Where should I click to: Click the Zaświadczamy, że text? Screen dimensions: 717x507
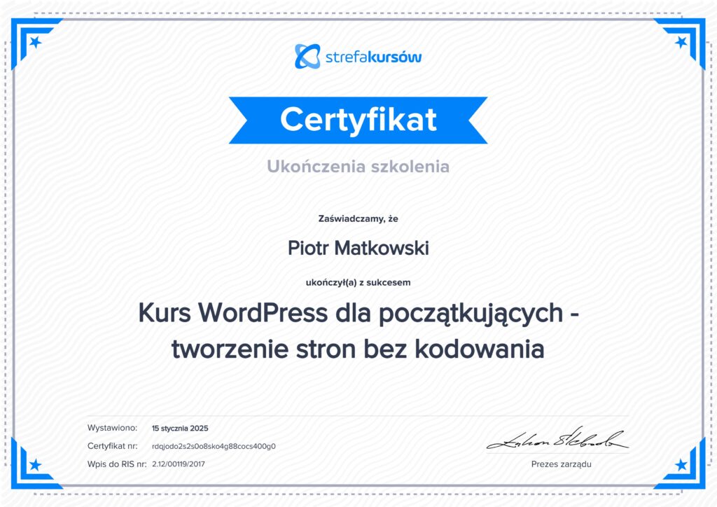[x=358, y=219]
